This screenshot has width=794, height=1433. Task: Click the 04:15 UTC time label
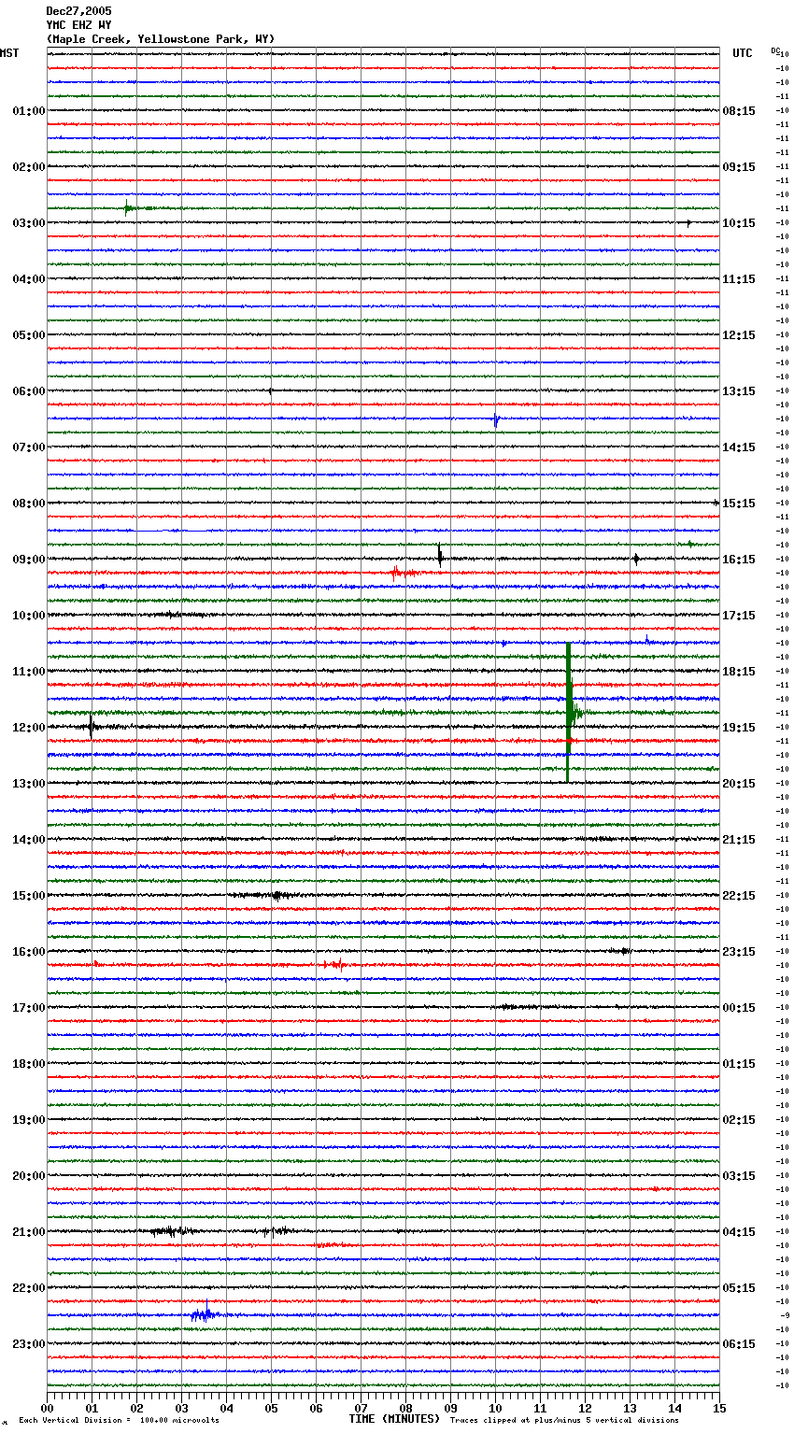(x=739, y=1232)
